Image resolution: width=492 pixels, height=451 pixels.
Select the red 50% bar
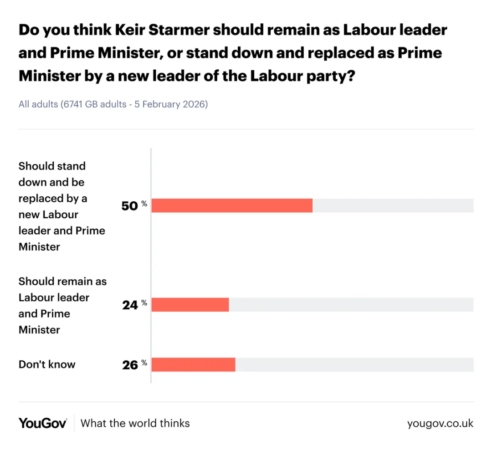232,206
